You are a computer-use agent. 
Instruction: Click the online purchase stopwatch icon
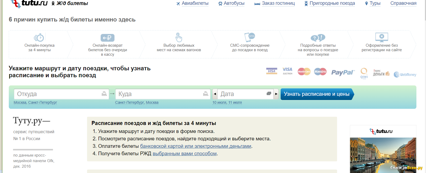(x=39, y=38)
